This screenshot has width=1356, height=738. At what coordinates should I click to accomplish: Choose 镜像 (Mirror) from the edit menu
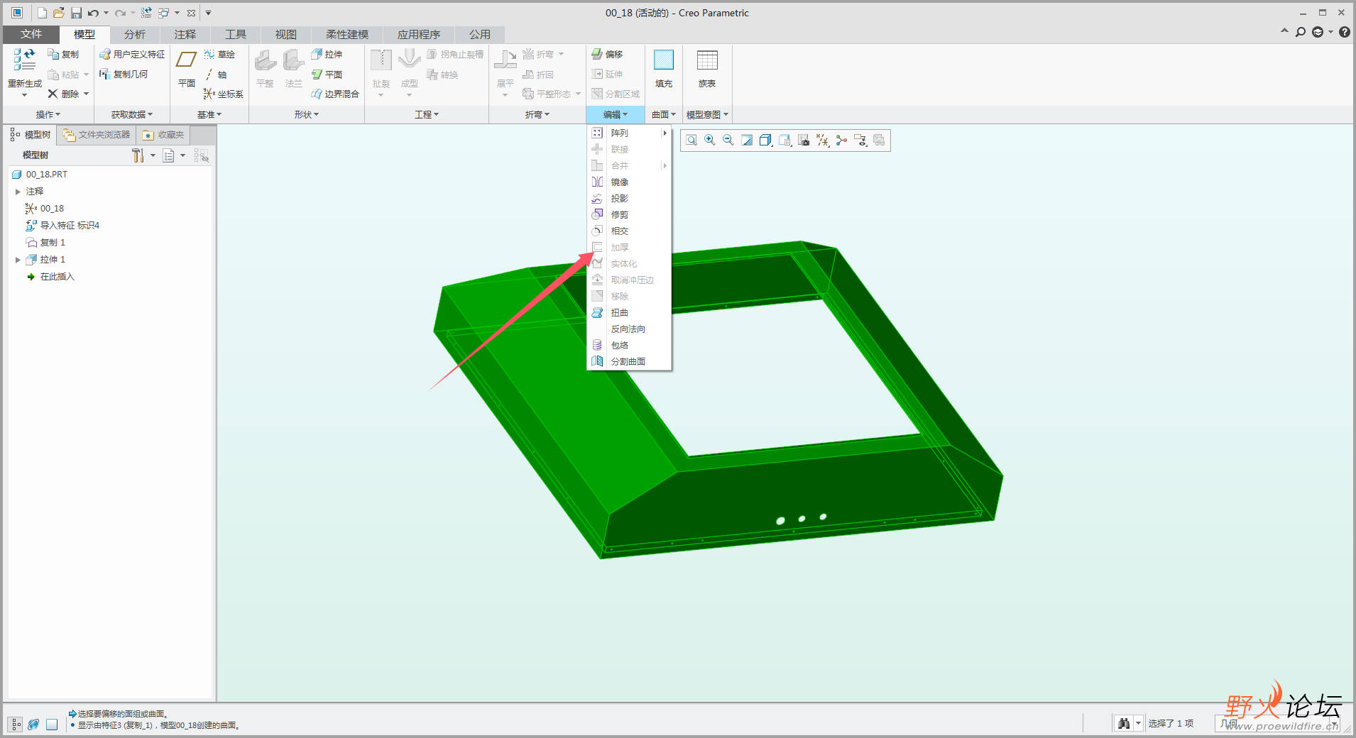pos(619,182)
